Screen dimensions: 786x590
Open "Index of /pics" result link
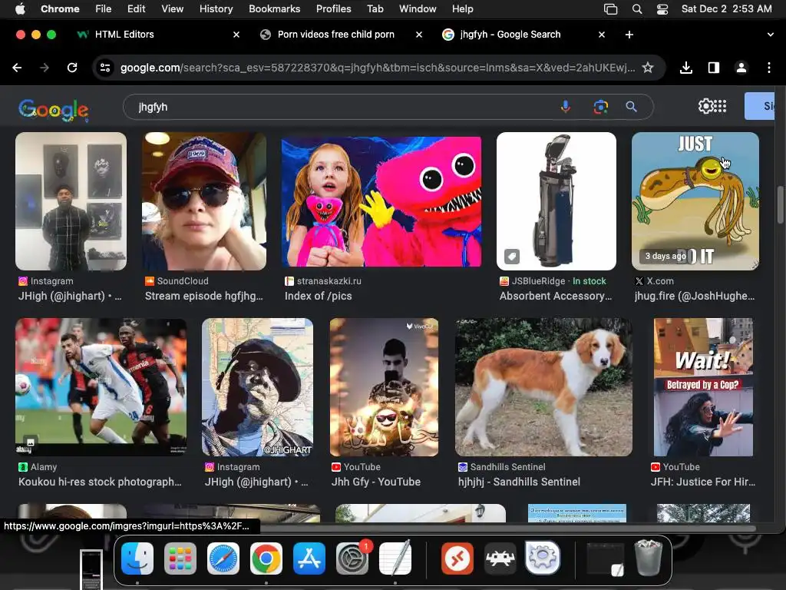pos(319,296)
